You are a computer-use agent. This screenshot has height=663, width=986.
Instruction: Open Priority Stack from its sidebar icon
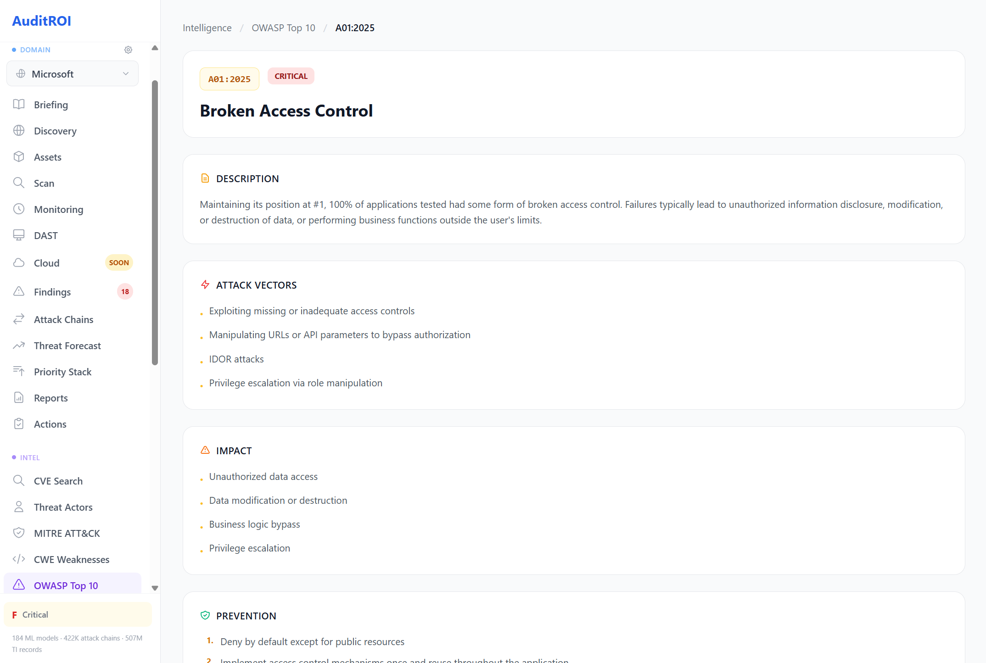click(19, 371)
